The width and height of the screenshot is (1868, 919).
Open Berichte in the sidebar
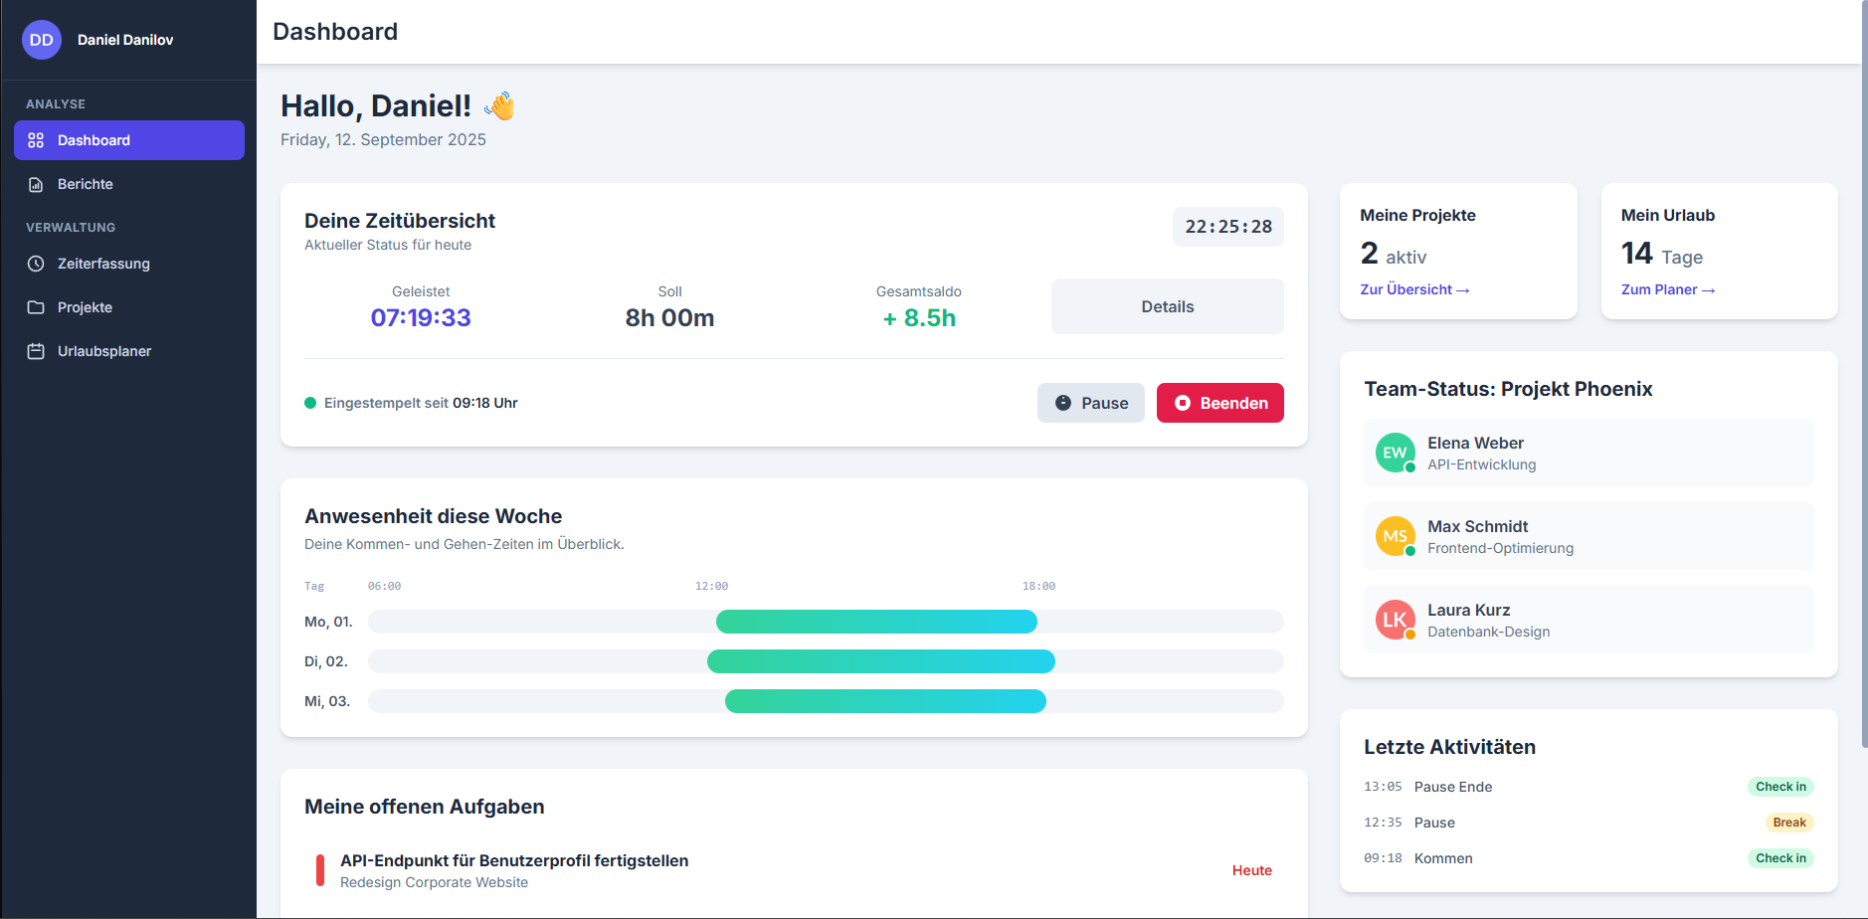(86, 184)
